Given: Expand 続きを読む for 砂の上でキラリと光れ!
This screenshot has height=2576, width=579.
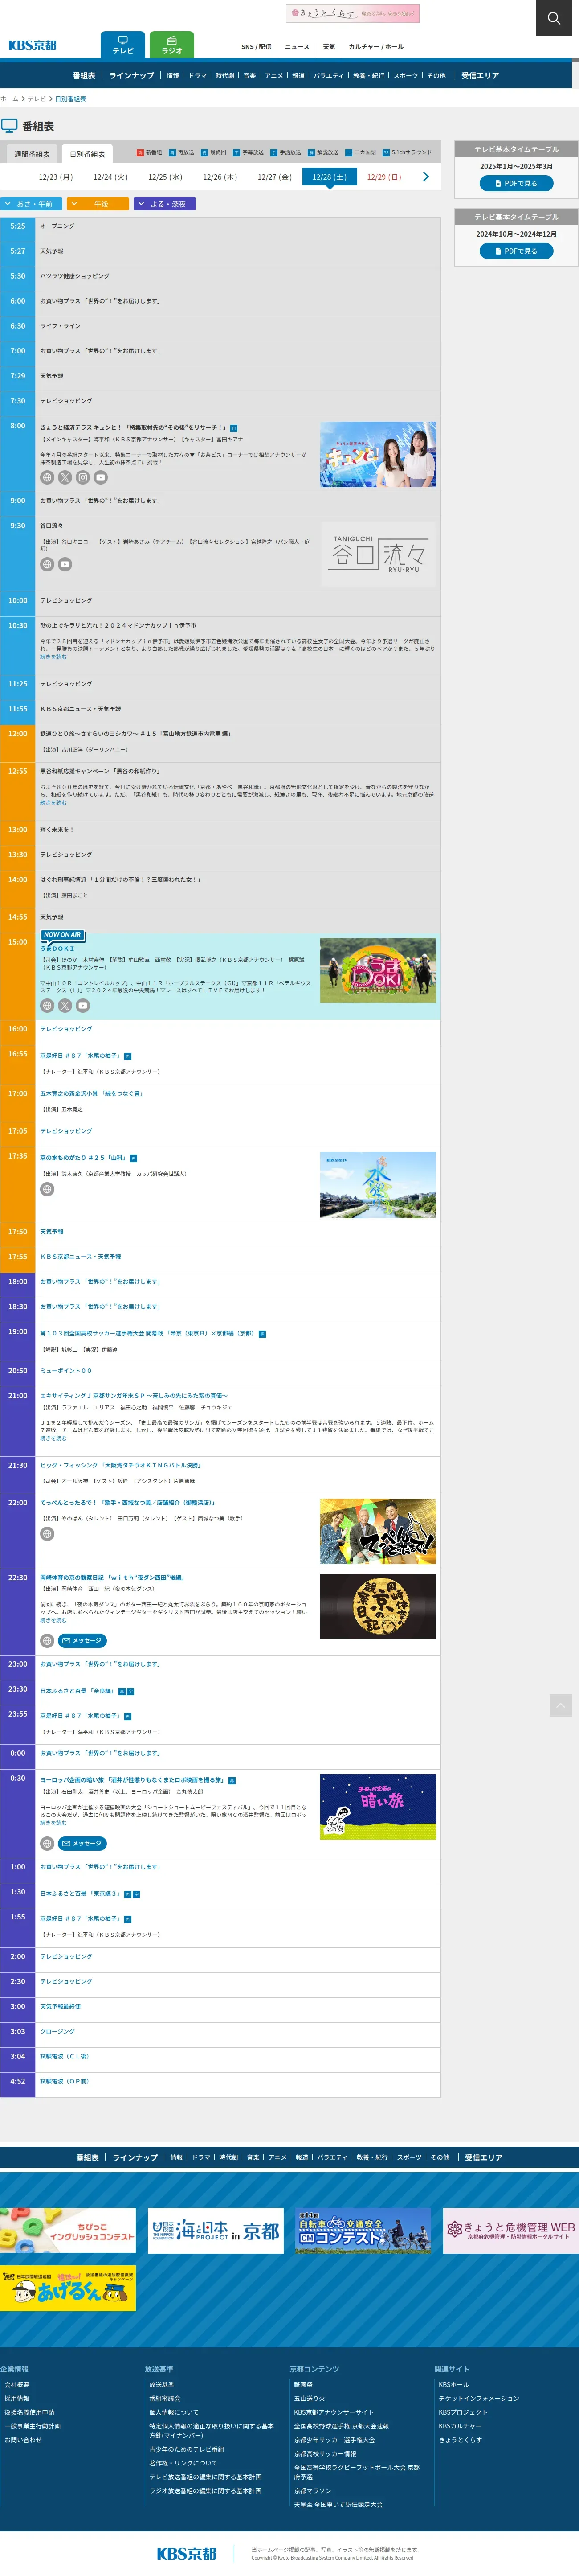Looking at the screenshot, I should click(x=53, y=657).
